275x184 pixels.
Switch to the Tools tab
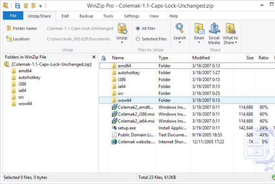pos(108,16)
